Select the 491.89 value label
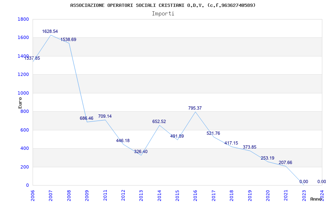Screen dimensions: 326x203 [177, 136]
